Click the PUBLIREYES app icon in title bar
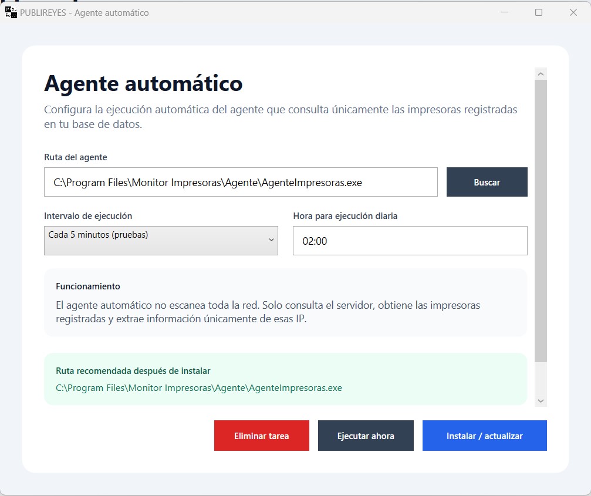Screen dimensions: 591x496 [11, 12]
